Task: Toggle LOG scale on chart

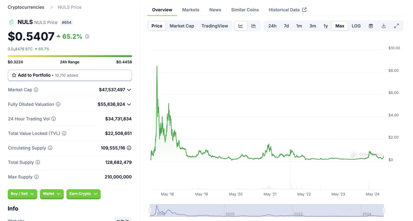Action: coord(356,26)
